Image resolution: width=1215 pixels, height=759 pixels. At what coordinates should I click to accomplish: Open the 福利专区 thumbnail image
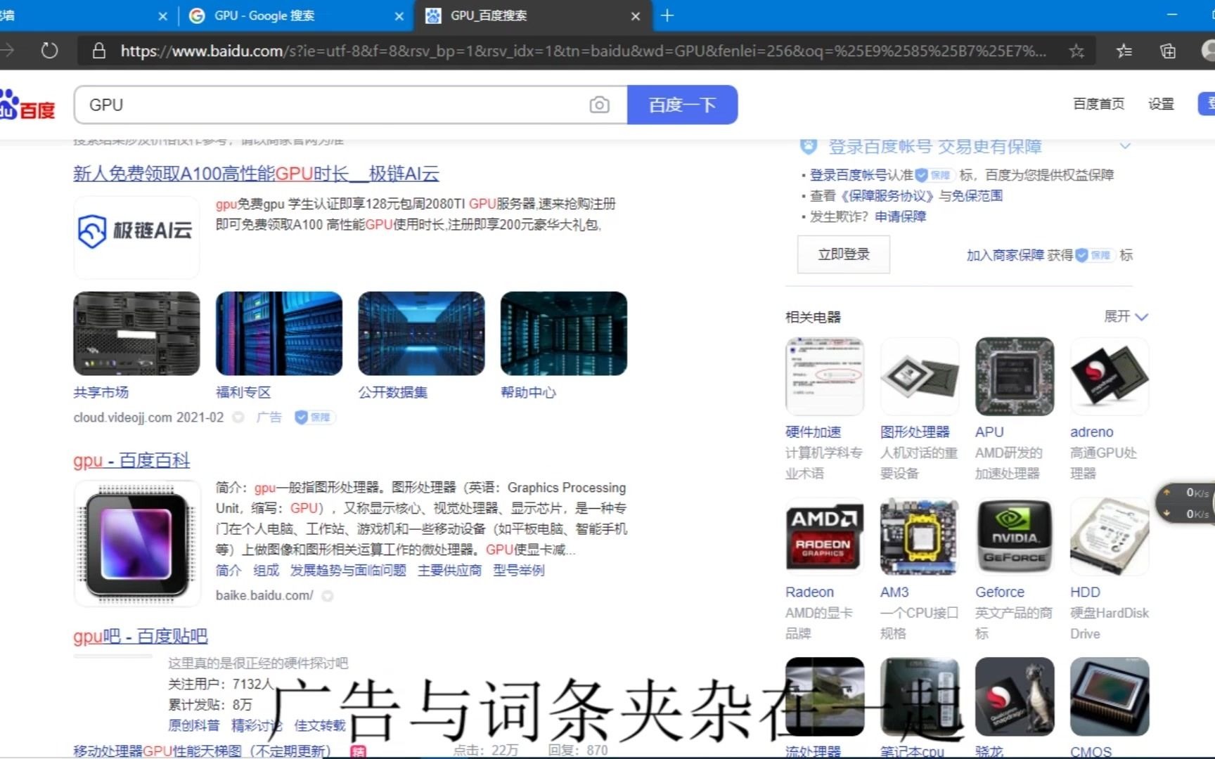[x=279, y=333]
